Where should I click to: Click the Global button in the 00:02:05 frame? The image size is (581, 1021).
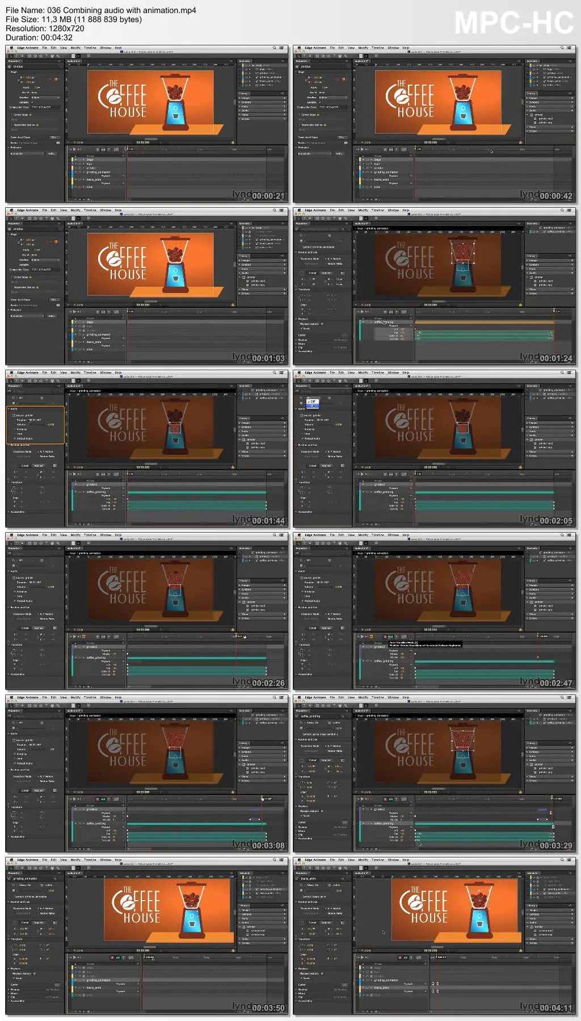[313, 466]
